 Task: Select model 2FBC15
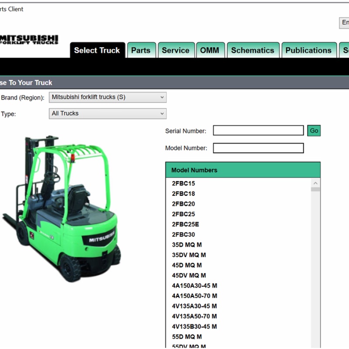click(183, 183)
